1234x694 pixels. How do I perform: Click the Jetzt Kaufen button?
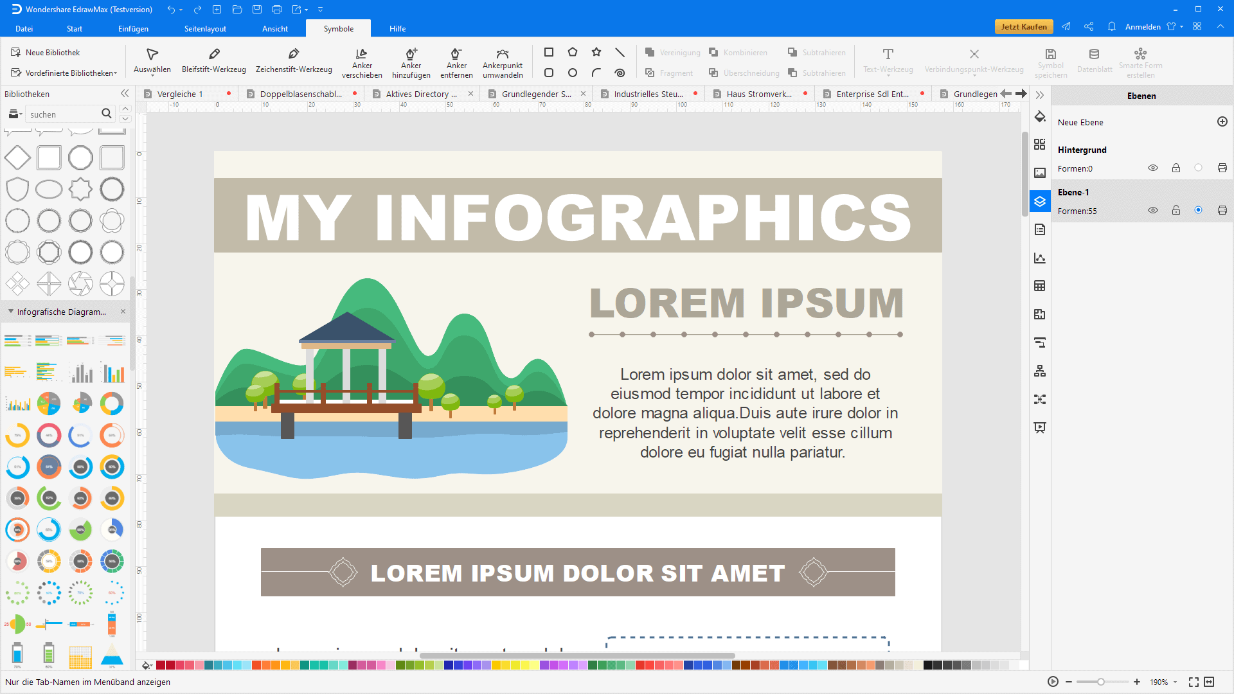(1023, 26)
